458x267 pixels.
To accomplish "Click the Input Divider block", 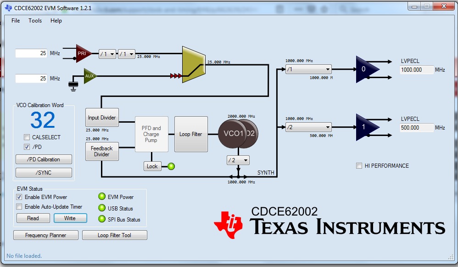I will point(102,118).
